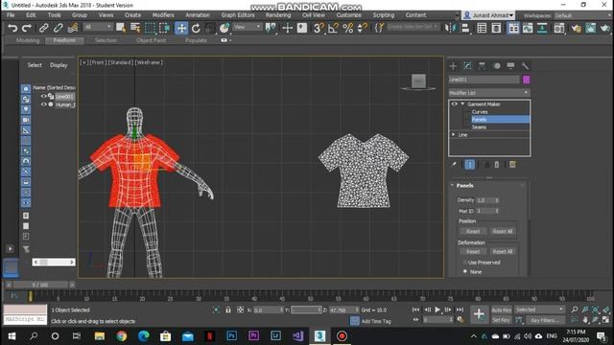
Task: Activate the Select and Link tool
Action: point(43,28)
